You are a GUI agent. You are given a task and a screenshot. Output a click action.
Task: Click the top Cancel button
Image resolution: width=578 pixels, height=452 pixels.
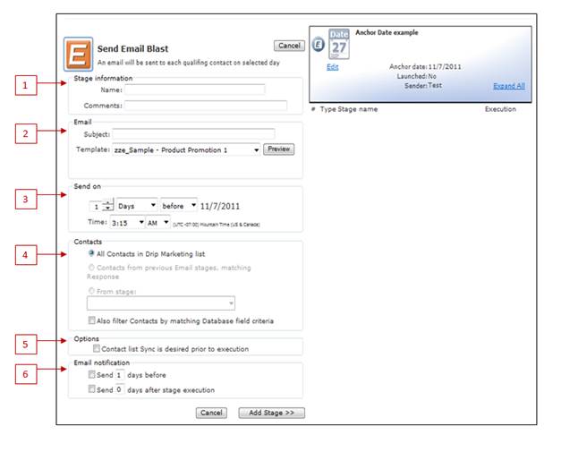tap(289, 46)
